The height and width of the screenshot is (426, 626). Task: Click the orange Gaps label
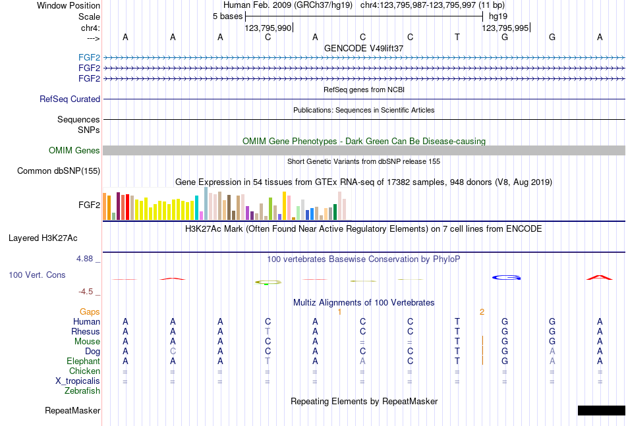[90, 312]
